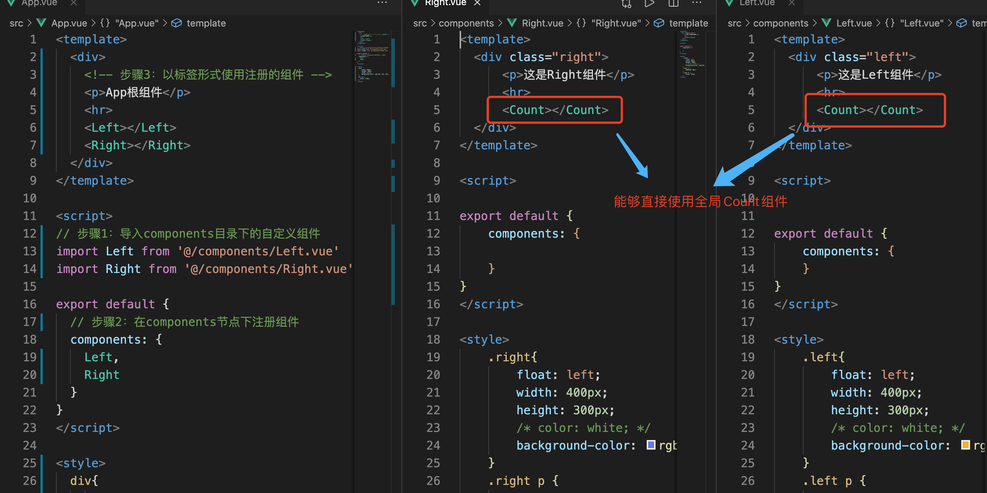
Task: Click </script> closing tag in Right.vue
Action: point(491,304)
